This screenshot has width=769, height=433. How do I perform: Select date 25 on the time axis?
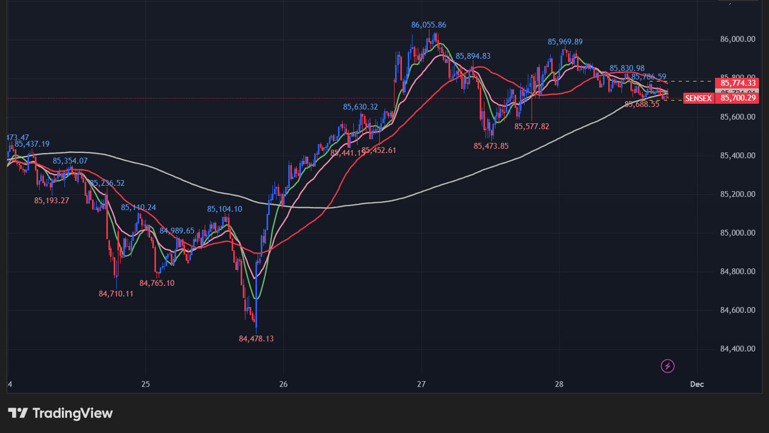click(146, 384)
